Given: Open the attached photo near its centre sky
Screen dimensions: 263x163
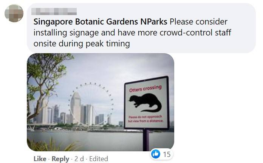Looking at the screenshot, I should pyautogui.click(x=101, y=70).
